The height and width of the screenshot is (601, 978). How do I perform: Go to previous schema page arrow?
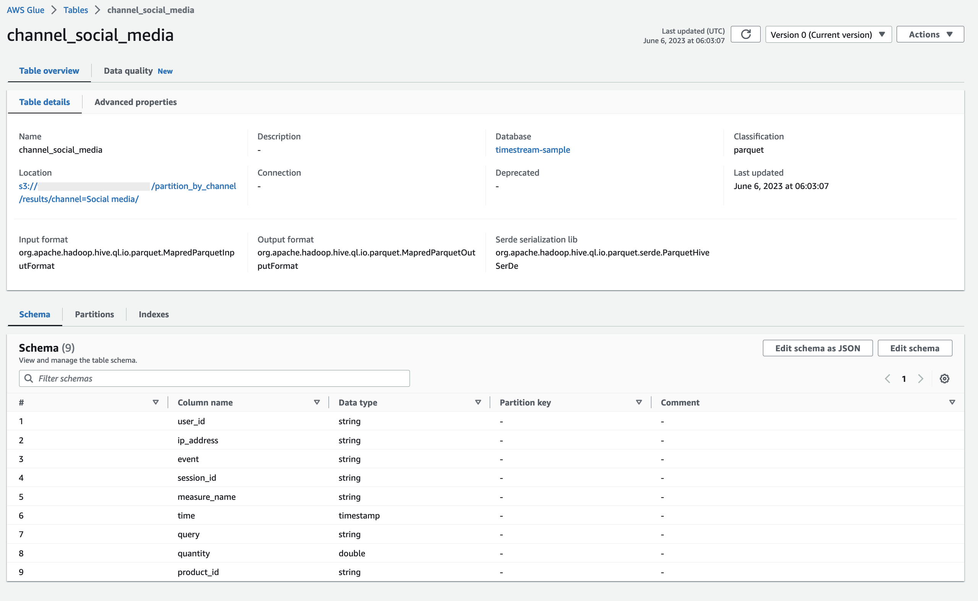pos(887,378)
